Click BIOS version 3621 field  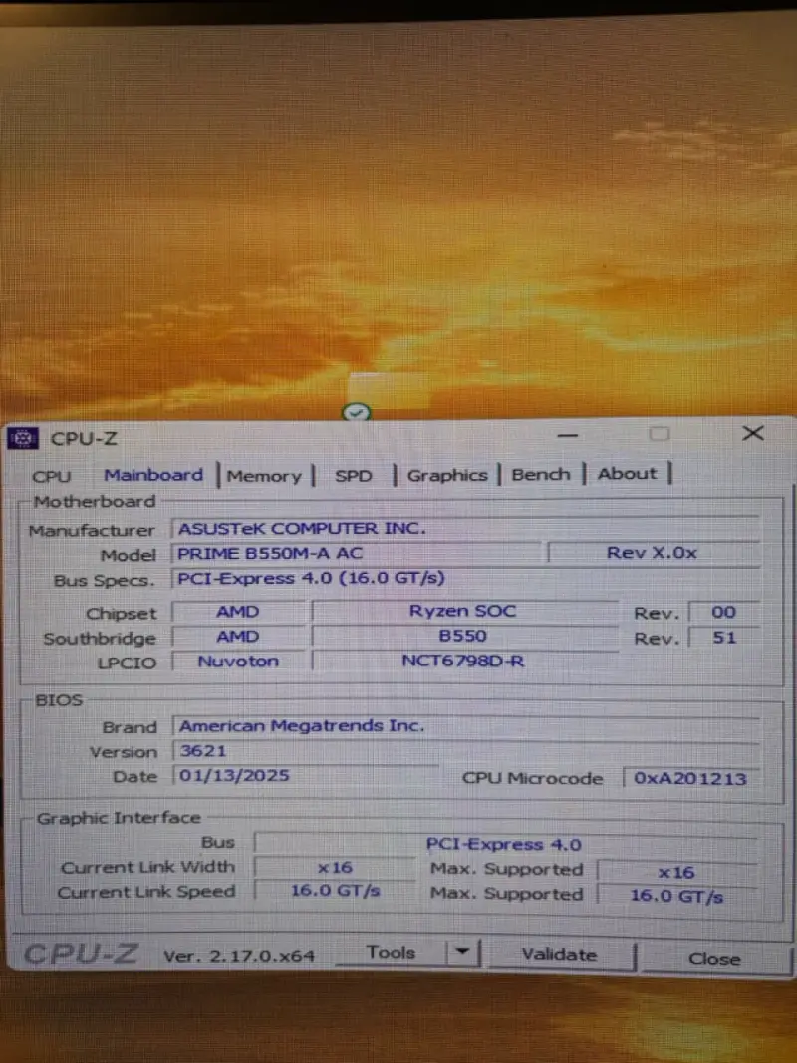[466, 751]
